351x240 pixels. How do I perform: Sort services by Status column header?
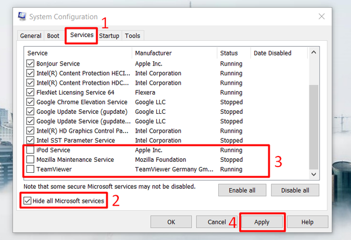[x=232, y=53]
